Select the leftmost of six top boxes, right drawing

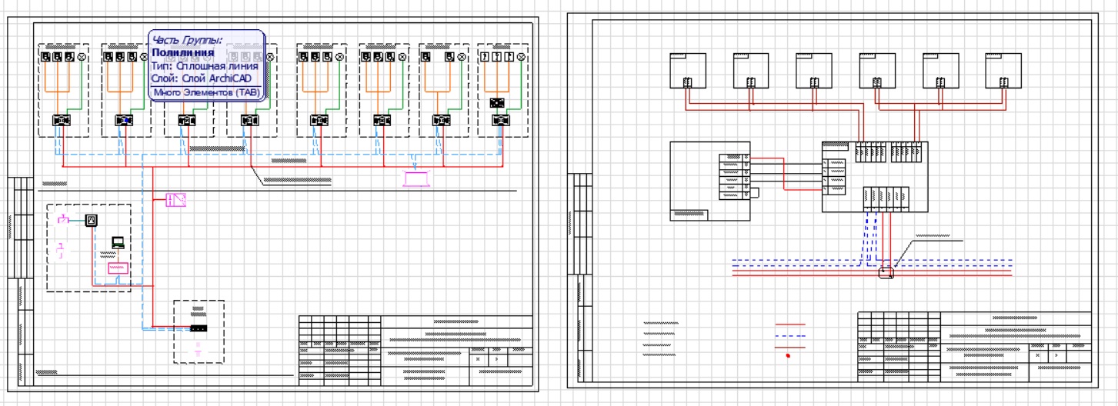[687, 71]
